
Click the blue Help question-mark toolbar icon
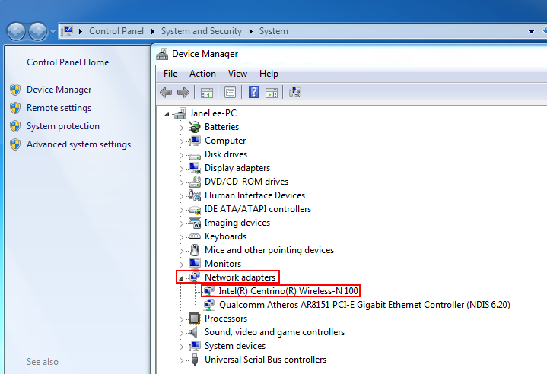[253, 93]
